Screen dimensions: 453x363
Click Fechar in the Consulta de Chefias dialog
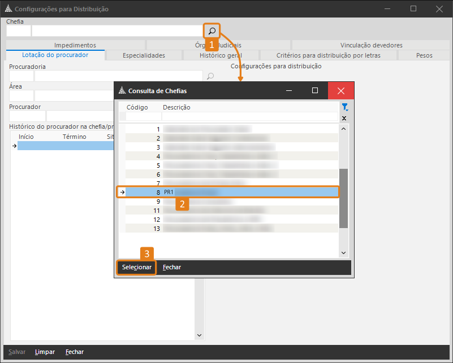click(172, 267)
